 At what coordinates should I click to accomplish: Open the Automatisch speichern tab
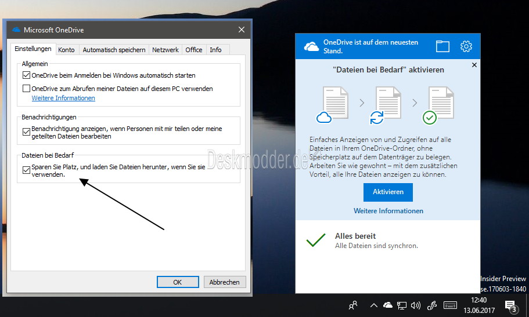(114, 50)
